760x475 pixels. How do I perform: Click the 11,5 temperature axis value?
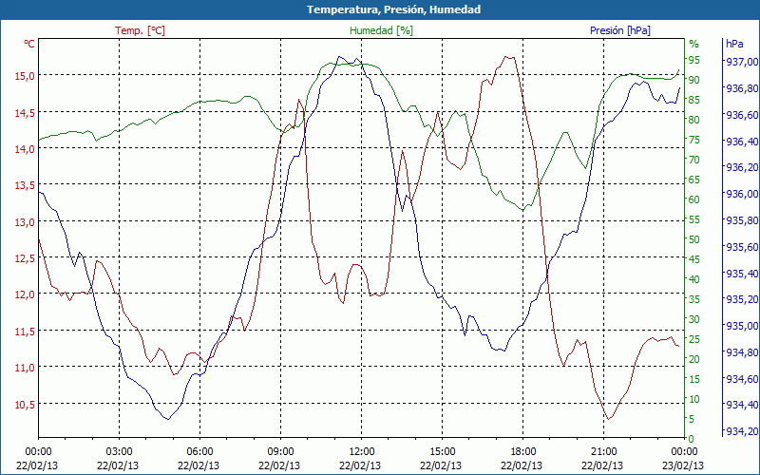point(26,332)
